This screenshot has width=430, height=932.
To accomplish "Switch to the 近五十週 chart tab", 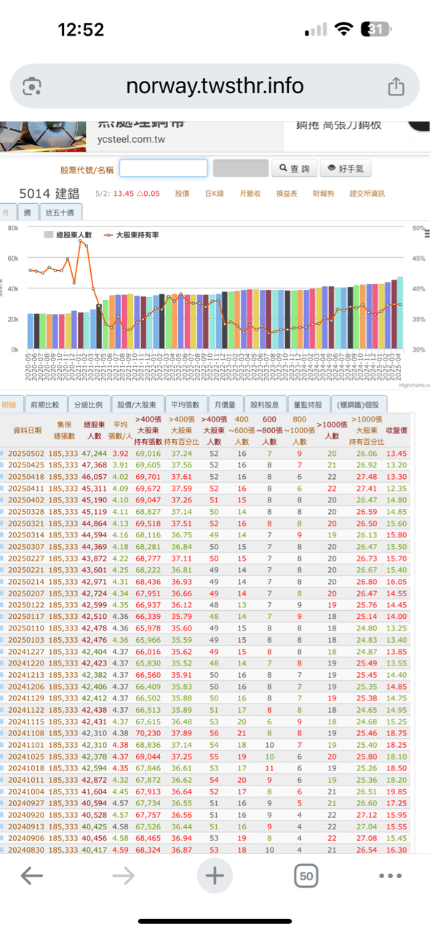I will pyautogui.click(x=60, y=213).
